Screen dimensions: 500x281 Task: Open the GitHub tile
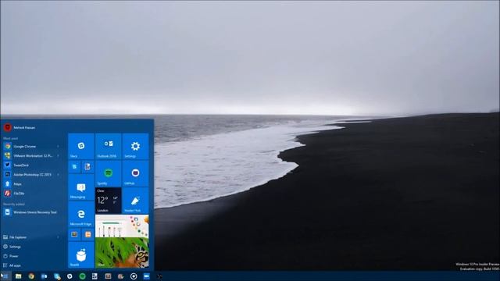click(135, 173)
